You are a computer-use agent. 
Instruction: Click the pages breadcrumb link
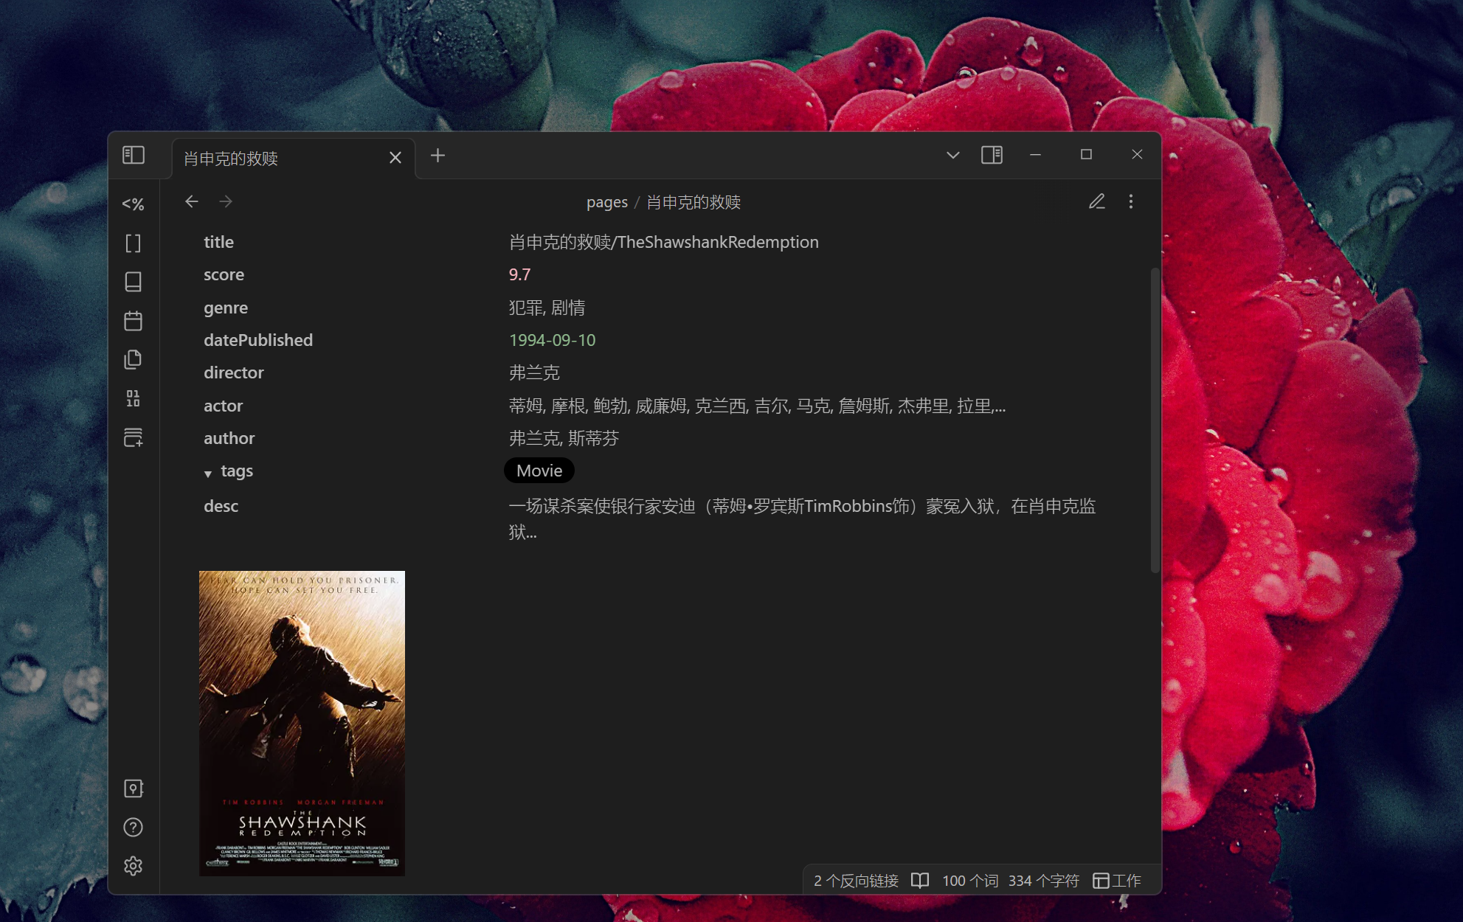click(x=606, y=201)
